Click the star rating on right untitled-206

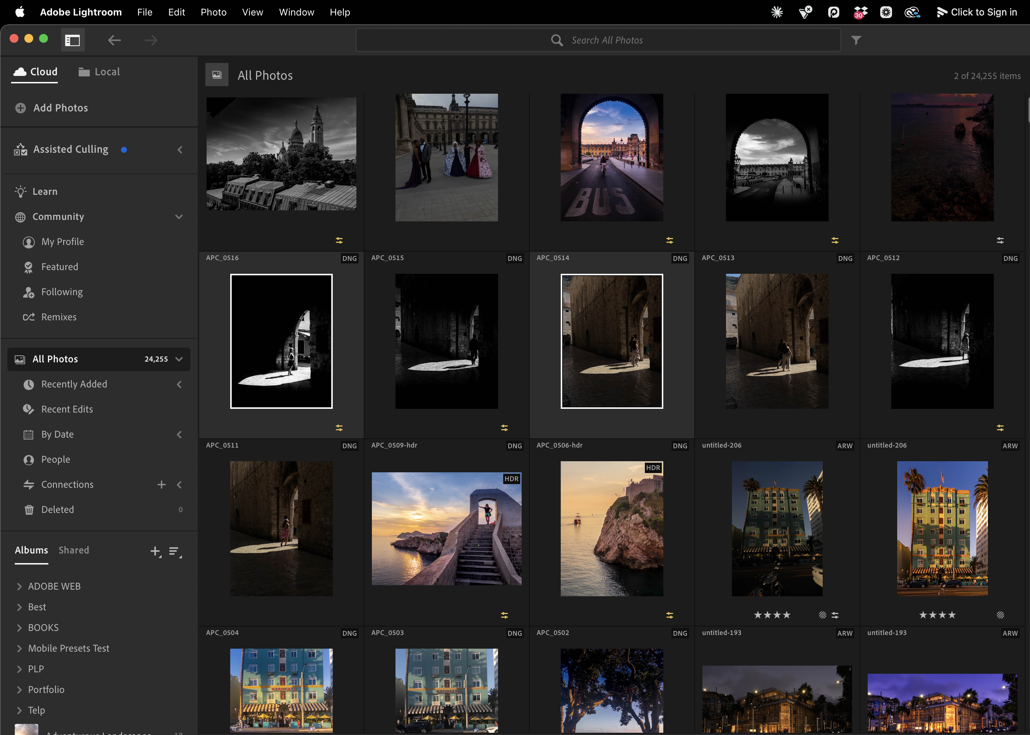point(937,615)
